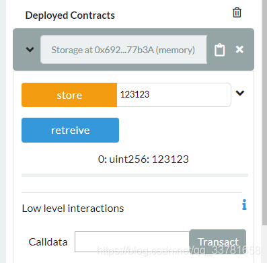Expand the store function parameters
This screenshot has height=263, width=267.
point(240,93)
